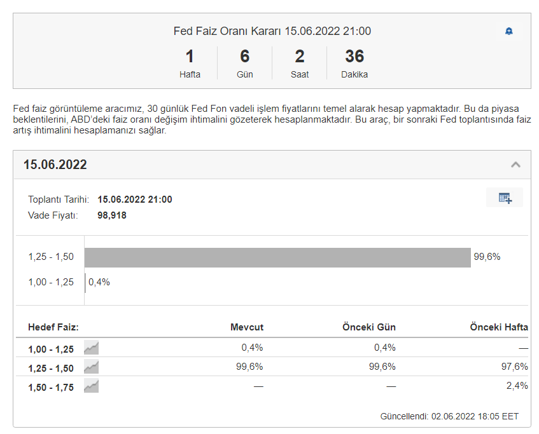Viewport: 539px width, 434px height.
Task: Click the countdown Dakika number 36
Action: click(x=354, y=57)
